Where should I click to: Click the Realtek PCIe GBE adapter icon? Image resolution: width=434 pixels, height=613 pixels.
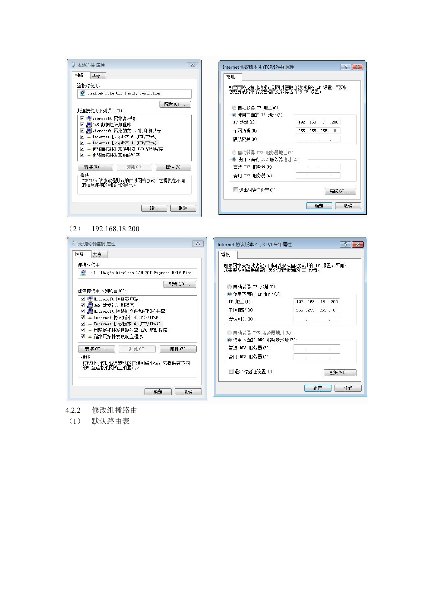[x=82, y=93]
